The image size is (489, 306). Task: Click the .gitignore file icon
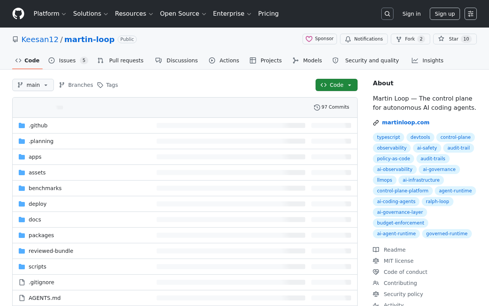(x=22, y=282)
